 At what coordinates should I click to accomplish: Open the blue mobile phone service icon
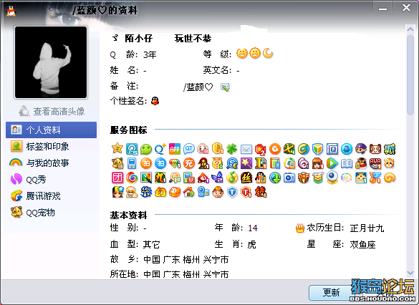pyautogui.click(x=132, y=163)
